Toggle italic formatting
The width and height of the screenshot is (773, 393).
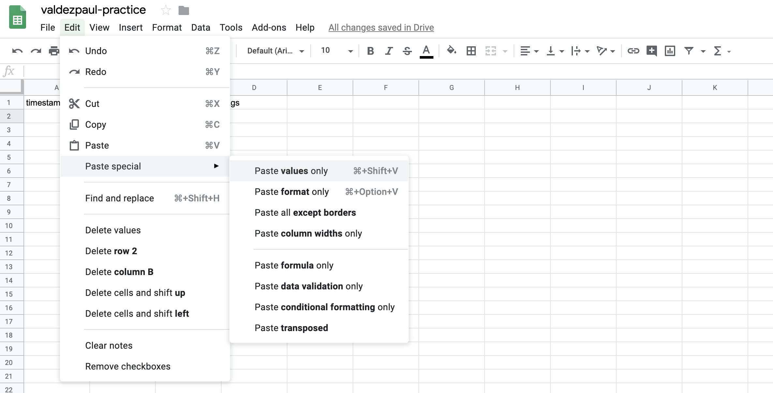tap(388, 51)
